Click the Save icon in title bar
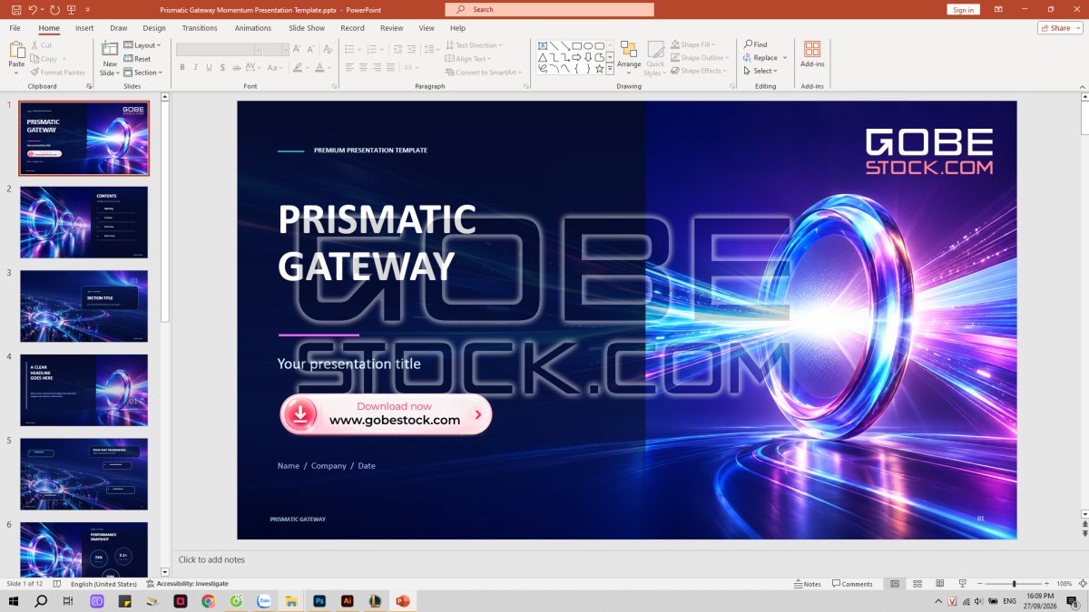1089x612 pixels. tap(15, 9)
